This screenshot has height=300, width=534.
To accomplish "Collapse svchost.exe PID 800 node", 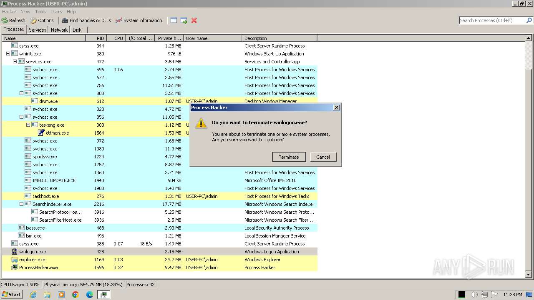I will [21, 93].
